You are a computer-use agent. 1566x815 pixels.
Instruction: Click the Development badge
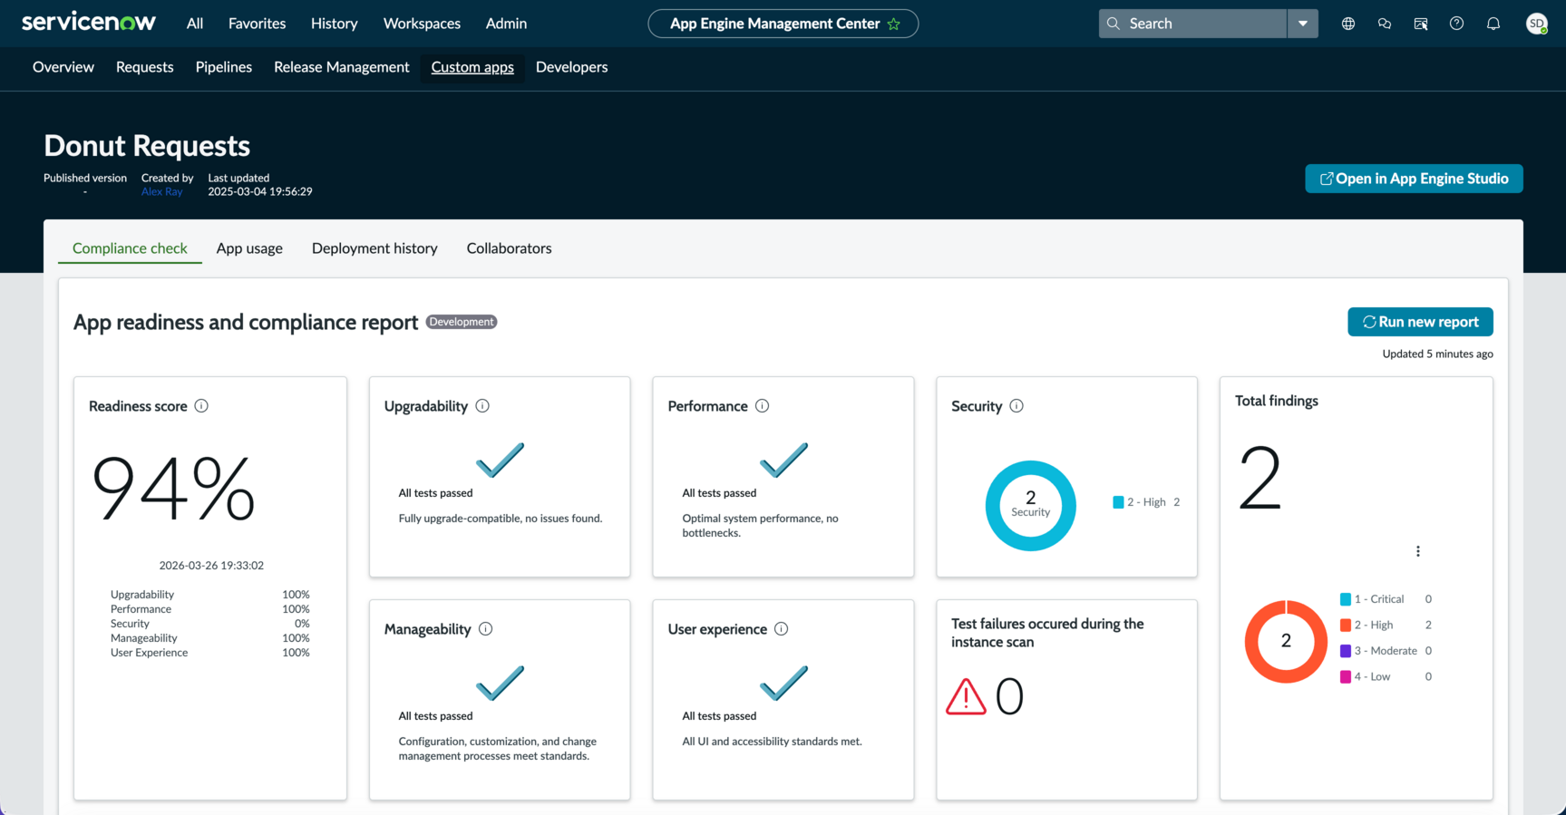point(462,322)
